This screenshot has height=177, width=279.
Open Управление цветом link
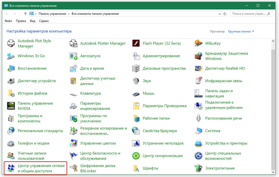tap(98, 143)
